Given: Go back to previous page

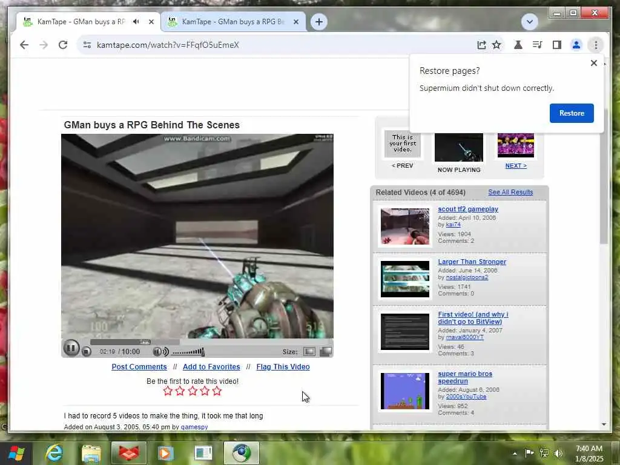Looking at the screenshot, I should pos(24,45).
